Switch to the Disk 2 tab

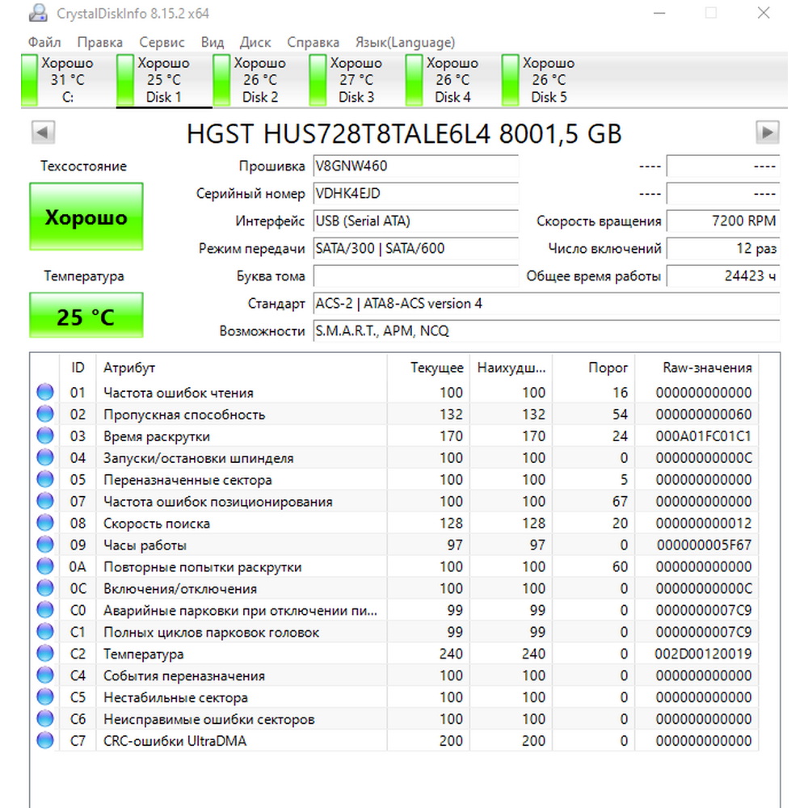260,80
